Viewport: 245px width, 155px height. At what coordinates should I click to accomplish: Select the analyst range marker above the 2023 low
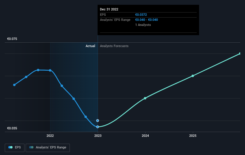pyautogui.click(x=98, y=120)
